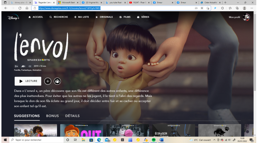Open the taskbar clock and date

coord(242,140)
